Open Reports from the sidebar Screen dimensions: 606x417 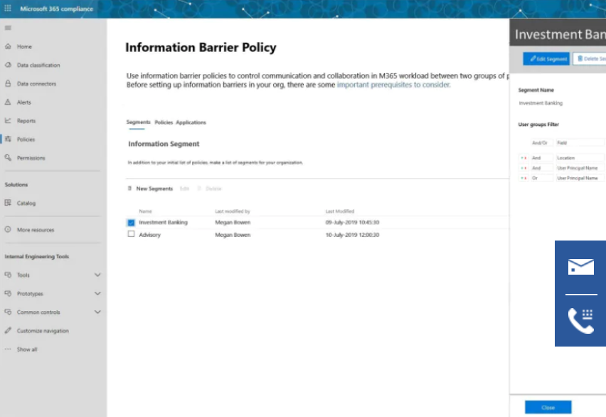pyautogui.click(x=26, y=121)
